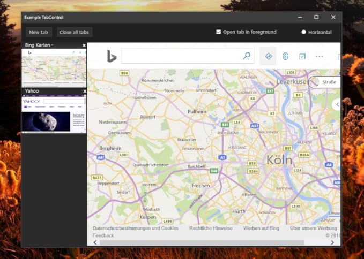
Task: Close the Bing Karten tab
Action: 84,45
